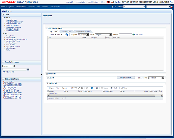Click the Manage Watchlist button
The height and width of the screenshot is (139, 174).
pos(126,78)
